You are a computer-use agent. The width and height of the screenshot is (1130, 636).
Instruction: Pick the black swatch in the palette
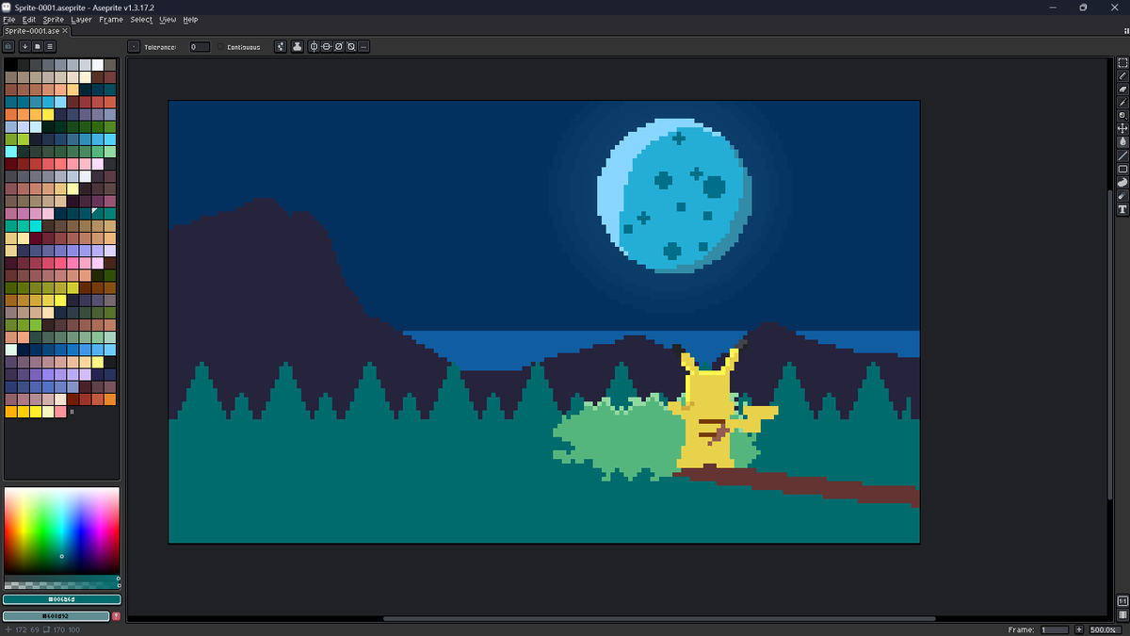(x=10, y=65)
